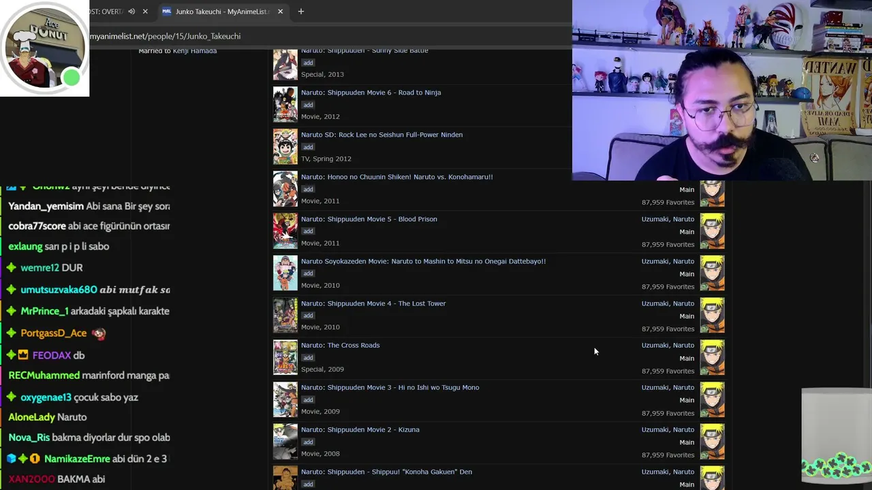Open Naruto: Honoo no Chuunin Shiken link

coord(396,177)
